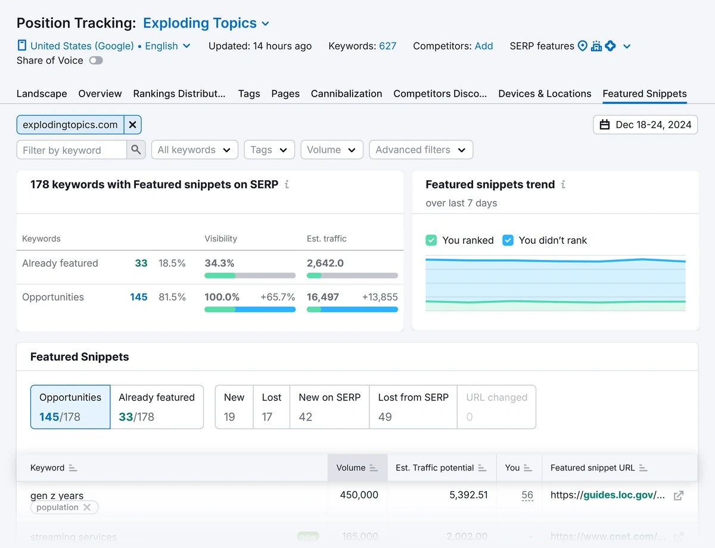
Task: Uncheck the You didn't rank checkbox
Action: (x=508, y=240)
